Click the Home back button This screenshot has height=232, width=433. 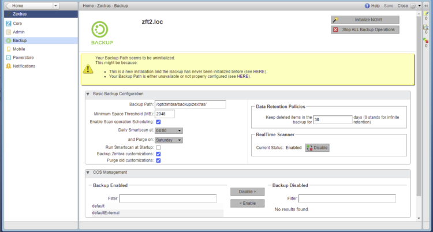click(29, 6)
